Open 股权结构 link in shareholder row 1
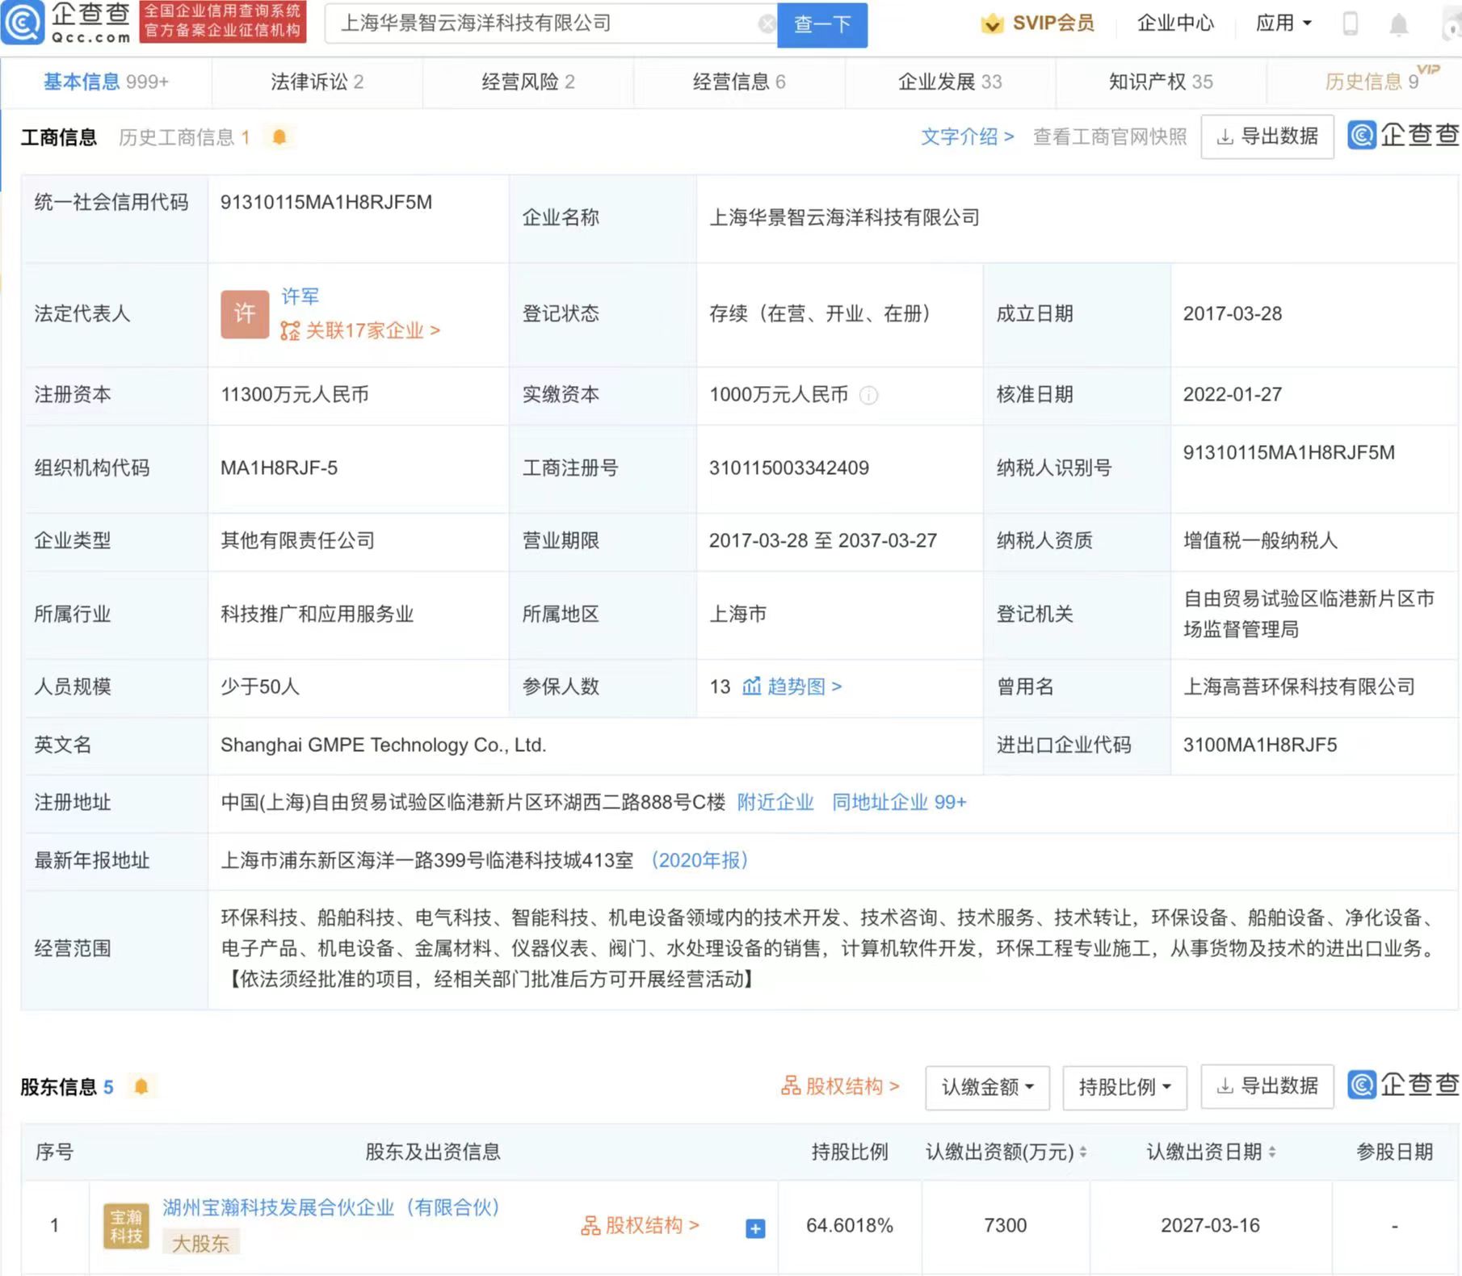Image resolution: width=1462 pixels, height=1276 pixels. (640, 1226)
